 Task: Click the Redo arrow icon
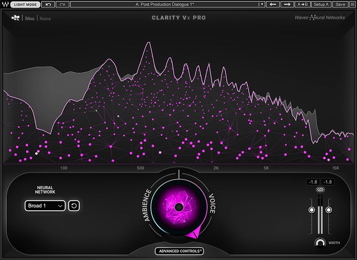[x=62, y=4]
